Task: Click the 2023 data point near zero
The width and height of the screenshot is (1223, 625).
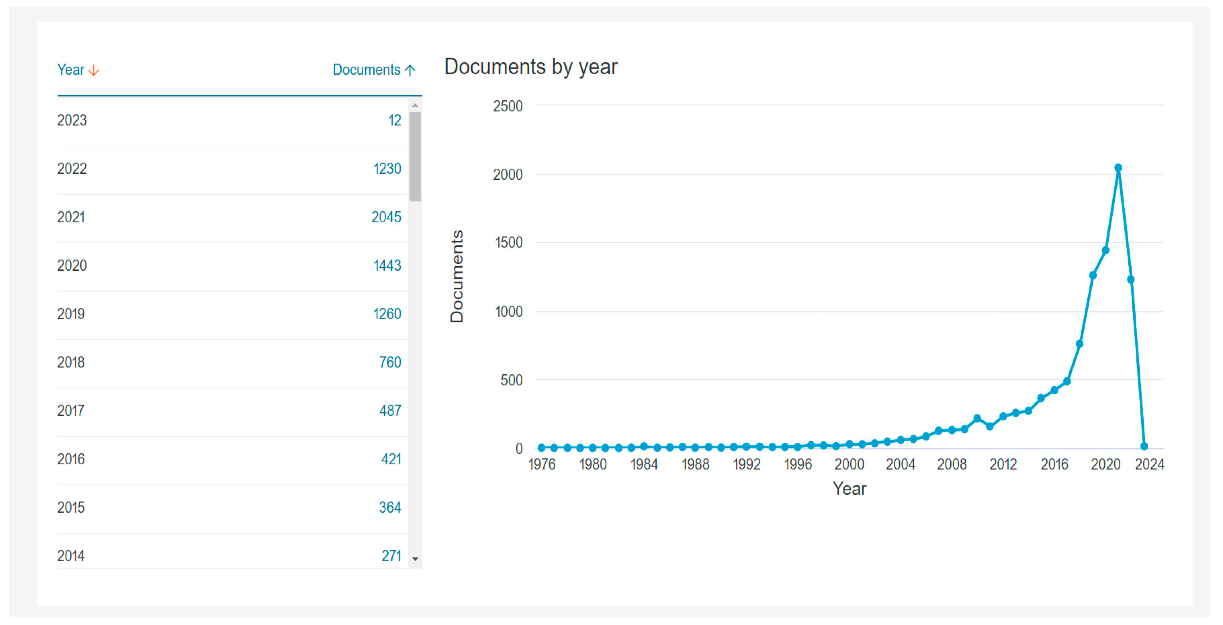Action: (1144, 446)
